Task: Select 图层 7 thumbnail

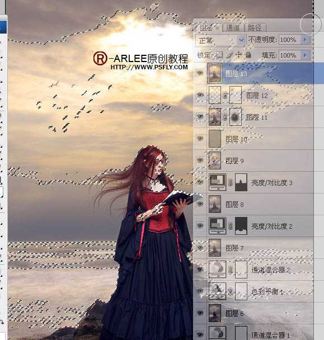Action: tap(215, 248)
